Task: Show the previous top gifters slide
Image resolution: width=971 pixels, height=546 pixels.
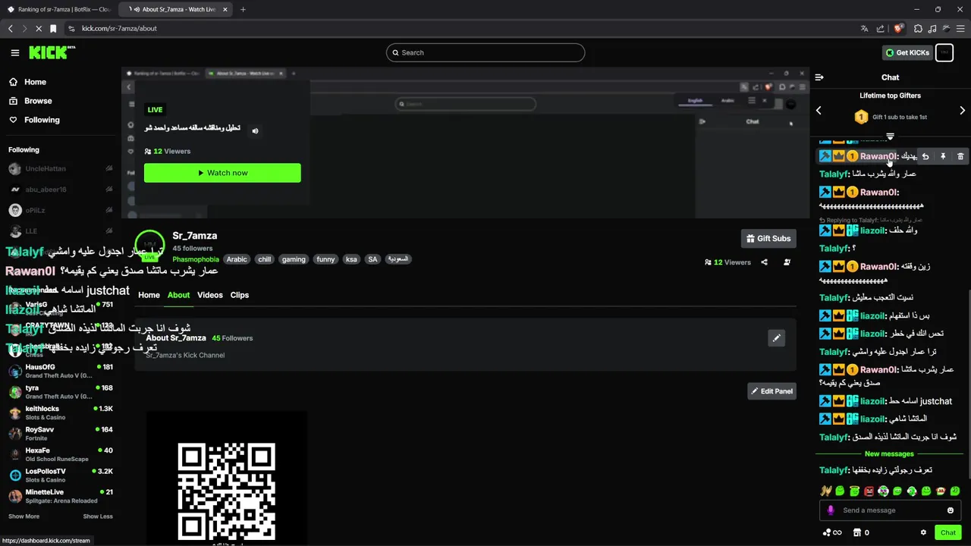Action: pos(819,111)
